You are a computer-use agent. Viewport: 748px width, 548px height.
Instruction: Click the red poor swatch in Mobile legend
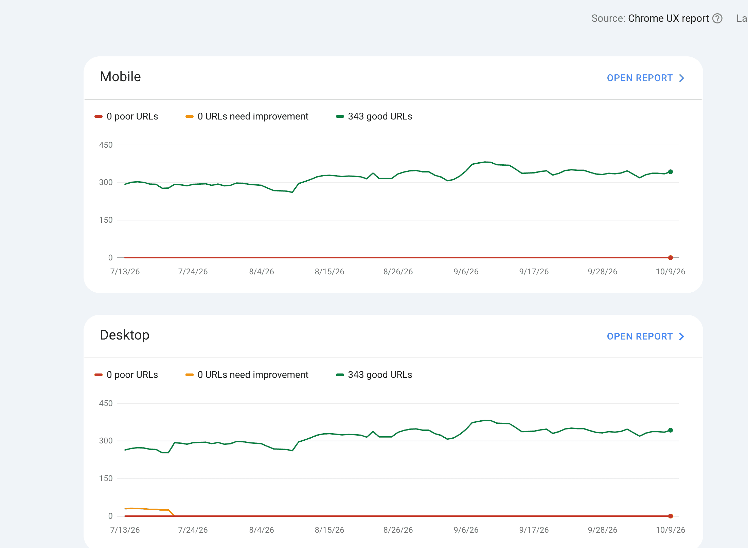point(99,116)
